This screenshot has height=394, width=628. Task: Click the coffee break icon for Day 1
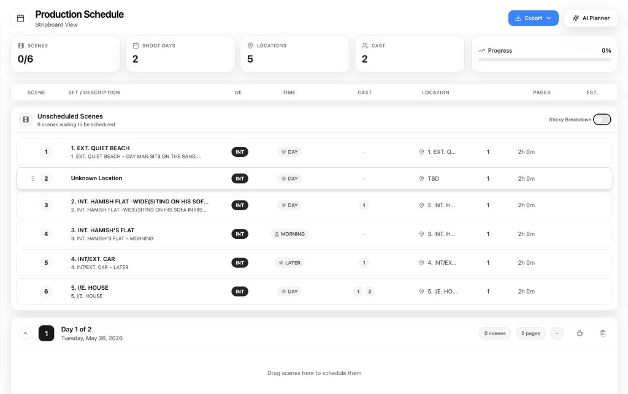[x=580, y=333]
